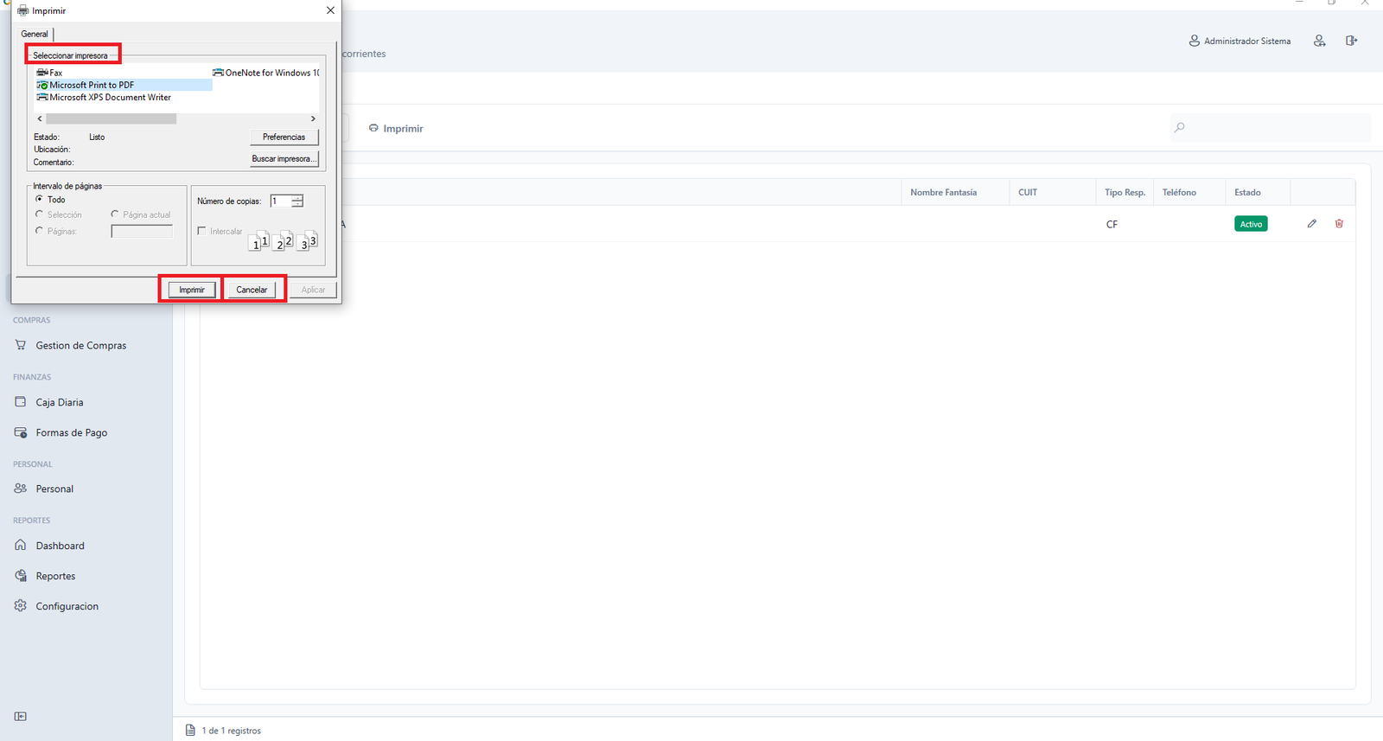Open the user settings icon beside Administrador Sistema

tap(1319, 41)
